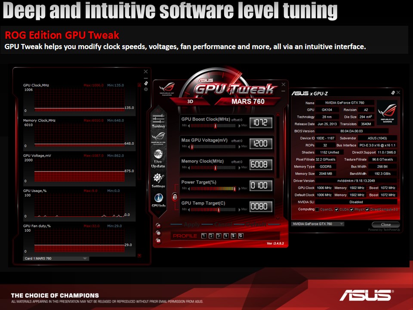The image size is (413, 310).
Task: Open the NVIDIA GeForce GTX 760 dropdown
Action: (317, 224)
